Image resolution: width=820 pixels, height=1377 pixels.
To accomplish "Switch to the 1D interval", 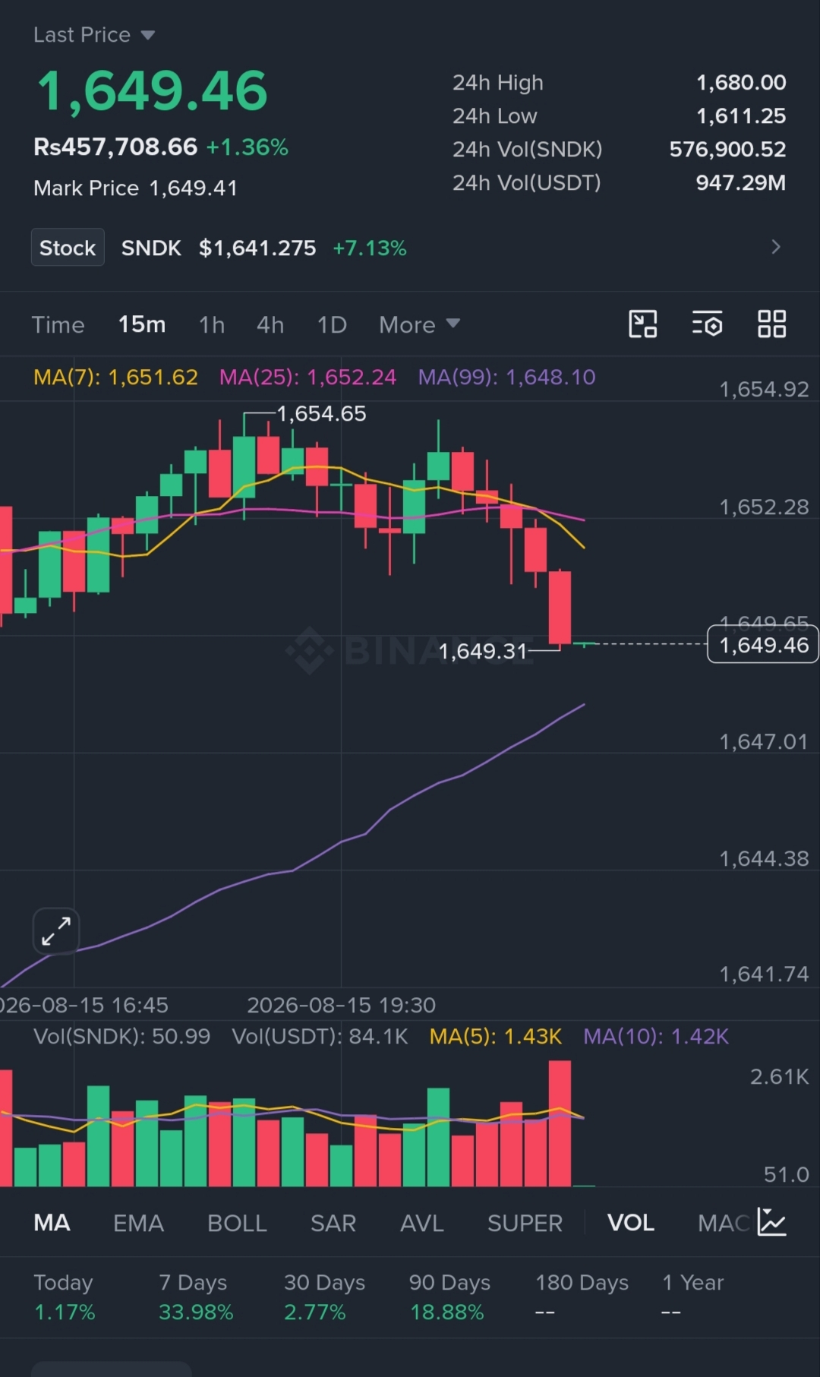I will coord(332,325).
